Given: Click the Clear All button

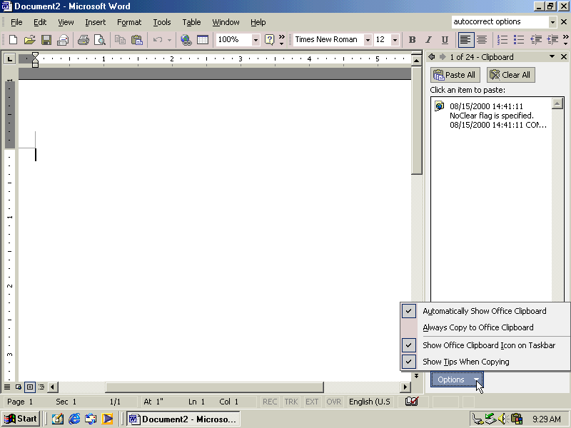Looking at the screenshot, I should click(510, 75).
